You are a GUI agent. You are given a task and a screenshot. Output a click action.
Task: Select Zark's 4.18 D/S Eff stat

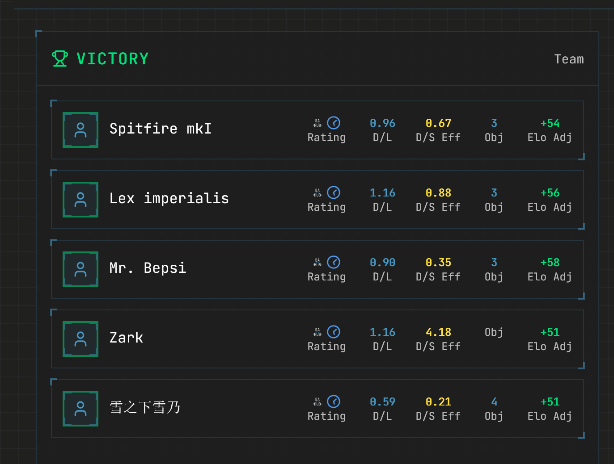click(x=438, y=332)
